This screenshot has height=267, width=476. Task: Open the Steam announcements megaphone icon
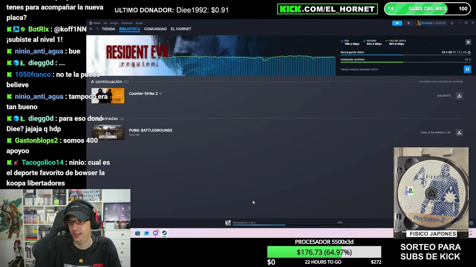point(397,23)
